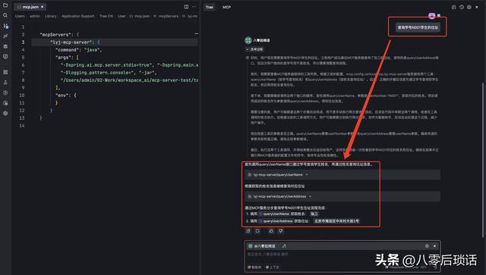The image size is (486, 275).
Task: Open the Search icon in sidebar
Action: click(5, 15)
